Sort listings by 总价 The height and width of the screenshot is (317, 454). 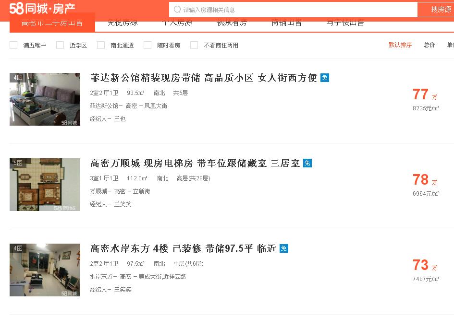pos(429,45)
